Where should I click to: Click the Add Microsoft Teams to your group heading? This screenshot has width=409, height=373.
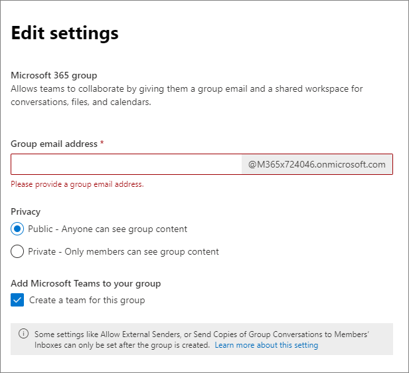tap(86, 283)
